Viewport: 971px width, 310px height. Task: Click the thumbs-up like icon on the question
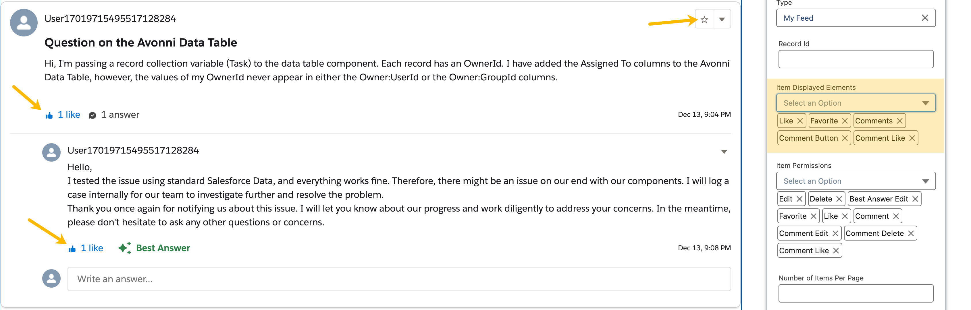[x=49, y=115]
